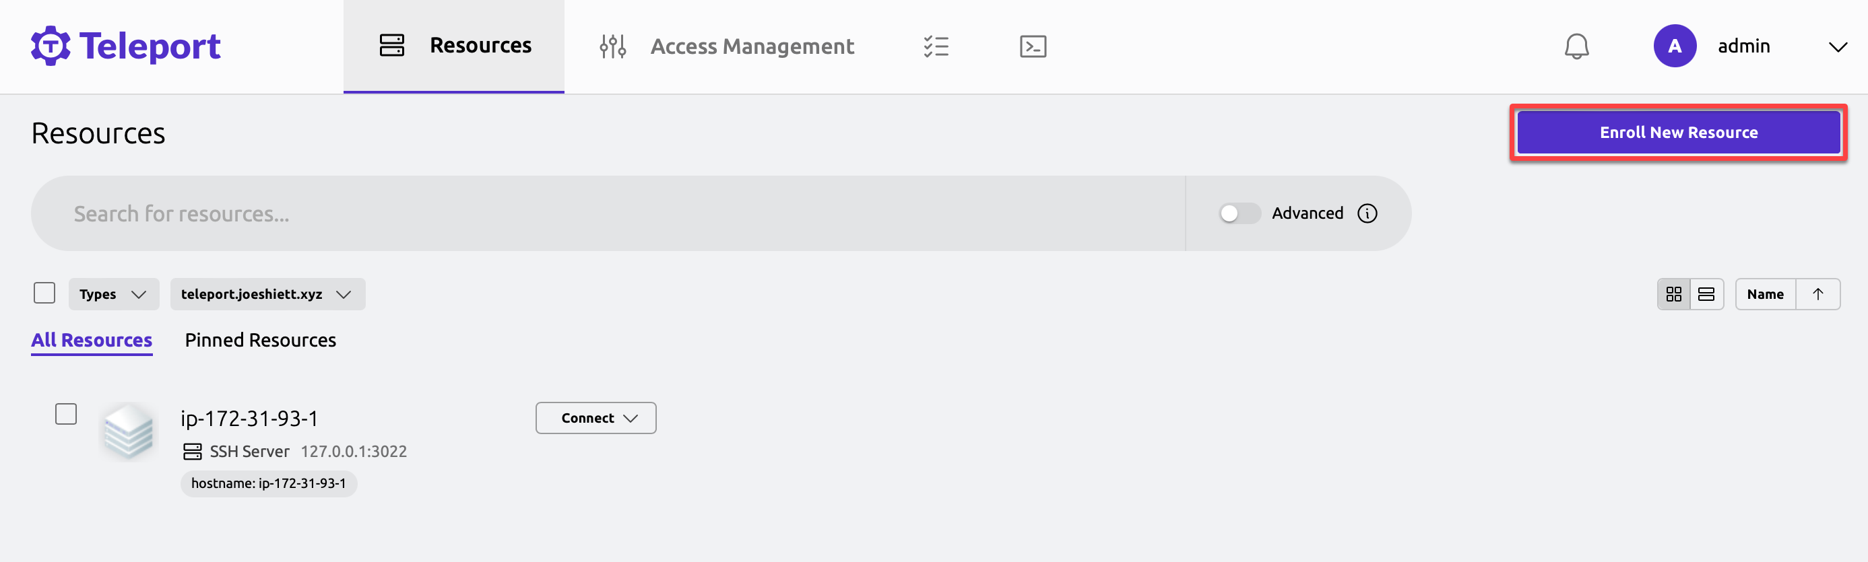Open the Access Management tab
The height and width of the screenshot is (562, 1868).
pyautogui.click(x=726, y=46)
